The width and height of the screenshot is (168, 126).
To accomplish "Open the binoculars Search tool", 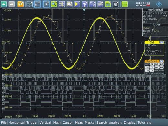I will click(108, 4).
